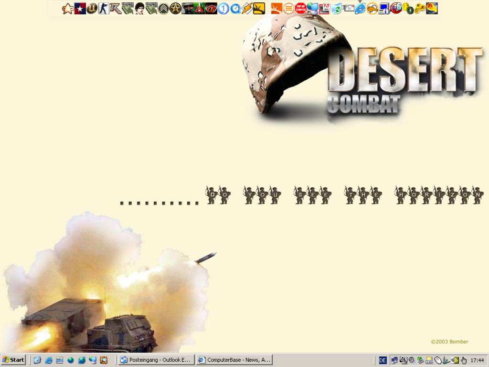Open the Counter-Strike soldier shortcut icon
Image resolution: width=489 pixels, height=367 pixels.
tap(104, 9)
